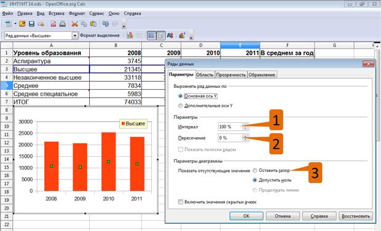Paste from the clipboard icon
381x231 pixels.
tap(93, 24)
